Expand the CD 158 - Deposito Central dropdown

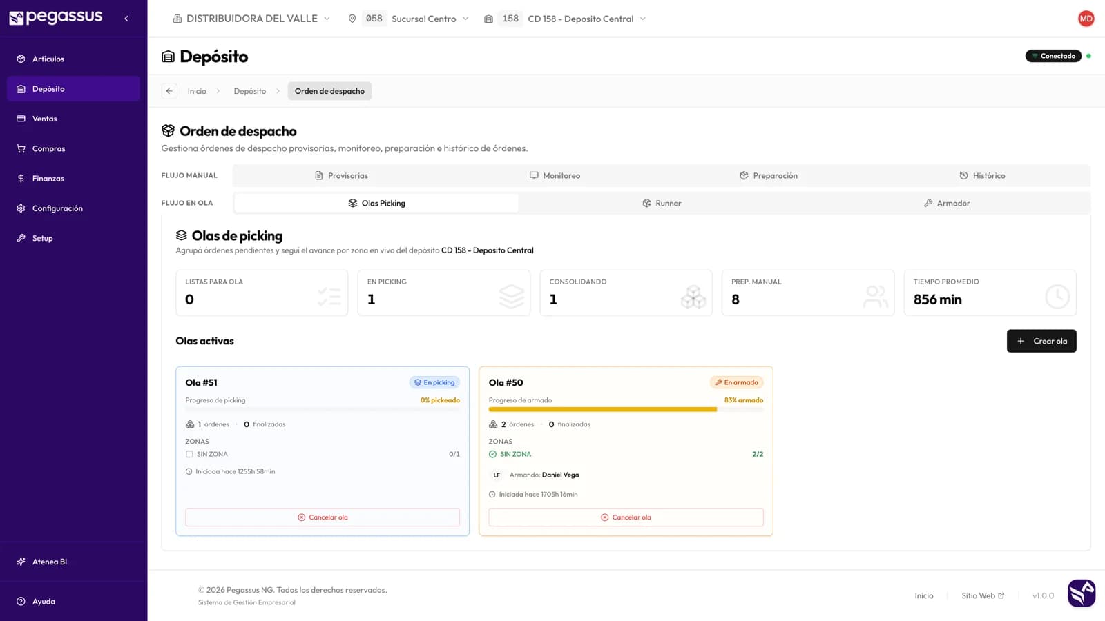tap(565, 19)
